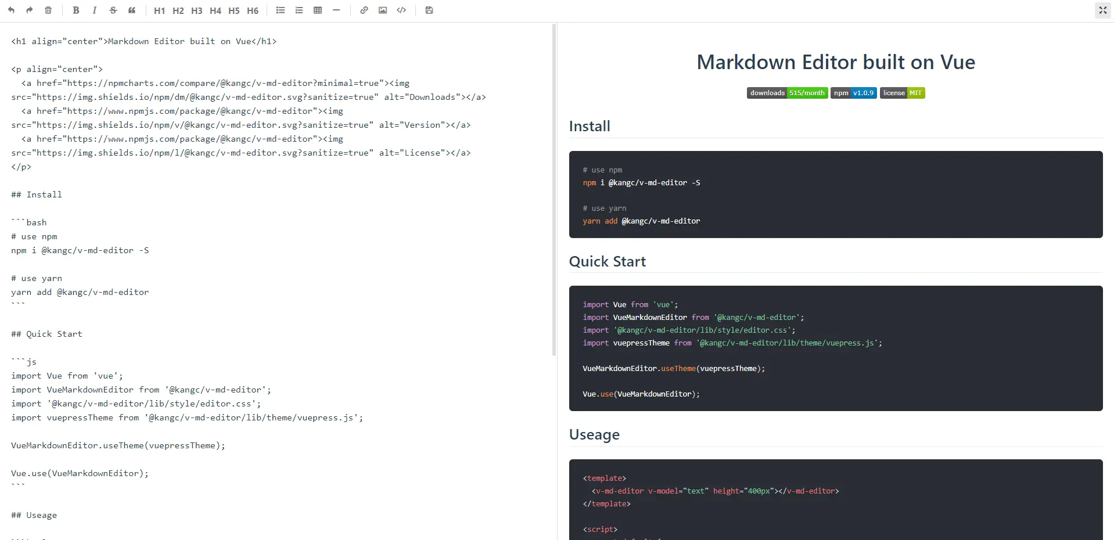Click "import Vue from 'vue';" in the editor
This screenshot has height=540, width=1114.
click(67, 376)
